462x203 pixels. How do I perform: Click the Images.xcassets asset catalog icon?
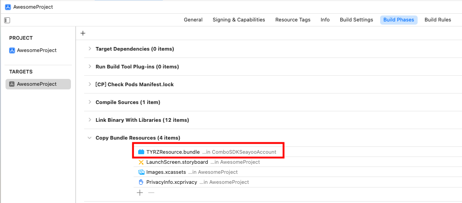point(141,172)
